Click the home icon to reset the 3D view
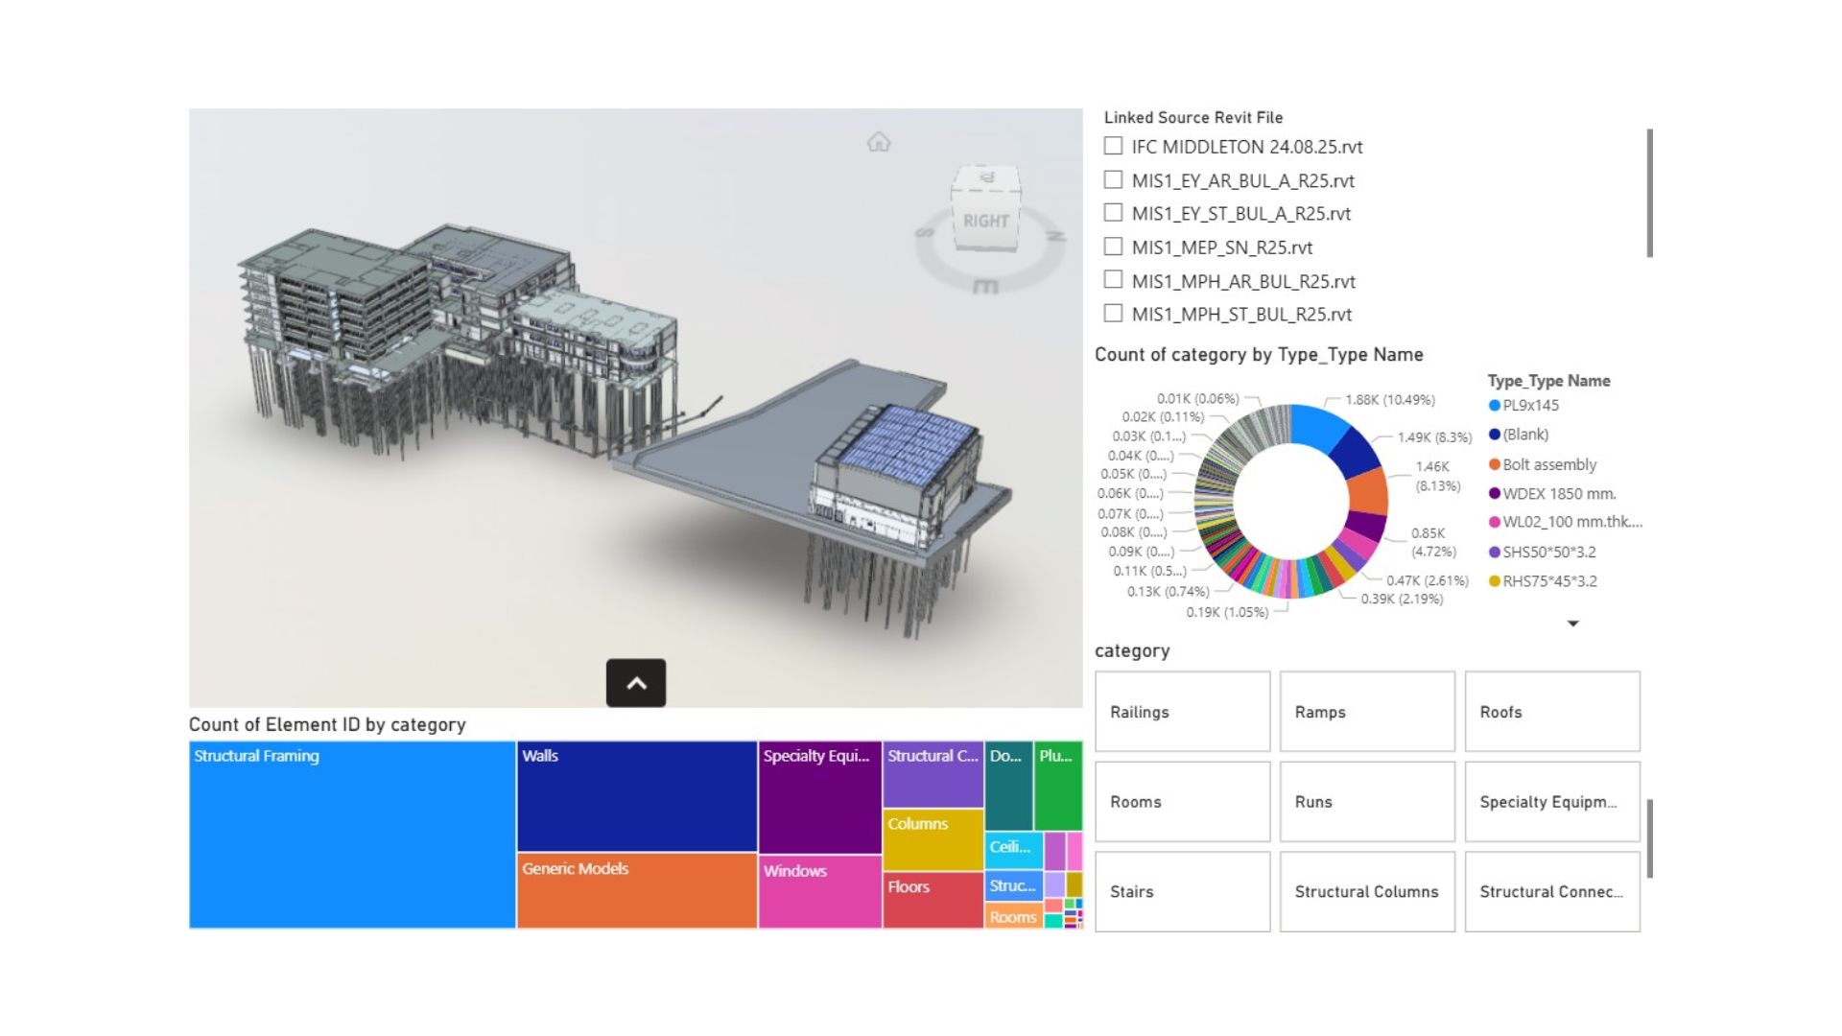Viewport: 1842px width, 1036px height. pyautogui.click(x=878, y=144)
